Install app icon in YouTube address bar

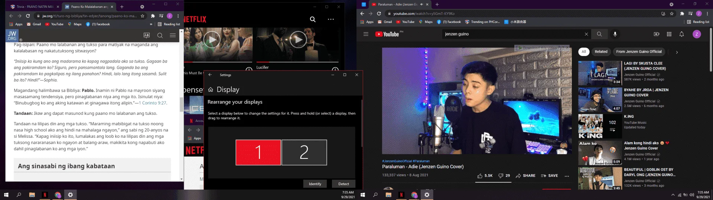pyautogui.click(x=663, y=14)
